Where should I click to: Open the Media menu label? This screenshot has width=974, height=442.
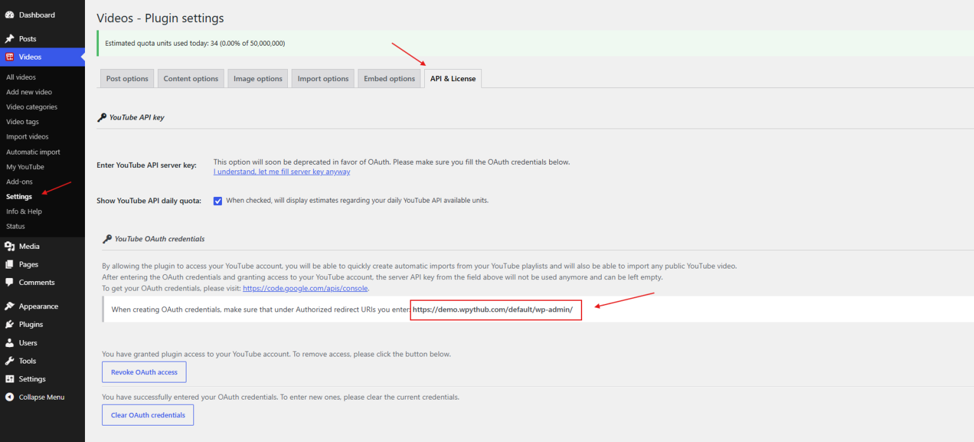29,246
